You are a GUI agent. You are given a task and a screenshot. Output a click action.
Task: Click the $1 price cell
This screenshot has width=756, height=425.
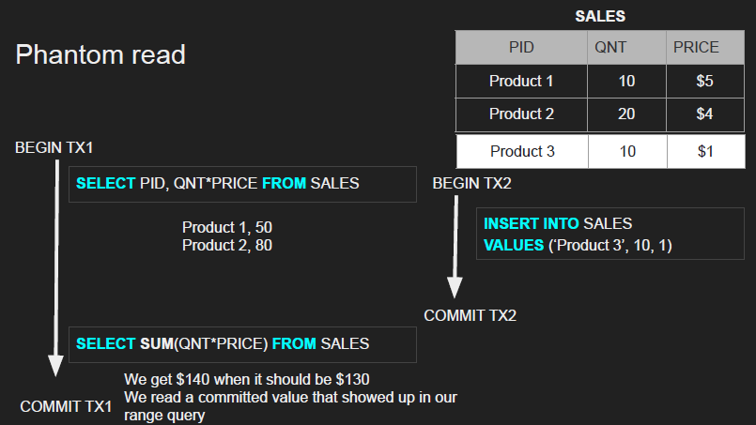[704, 151]
